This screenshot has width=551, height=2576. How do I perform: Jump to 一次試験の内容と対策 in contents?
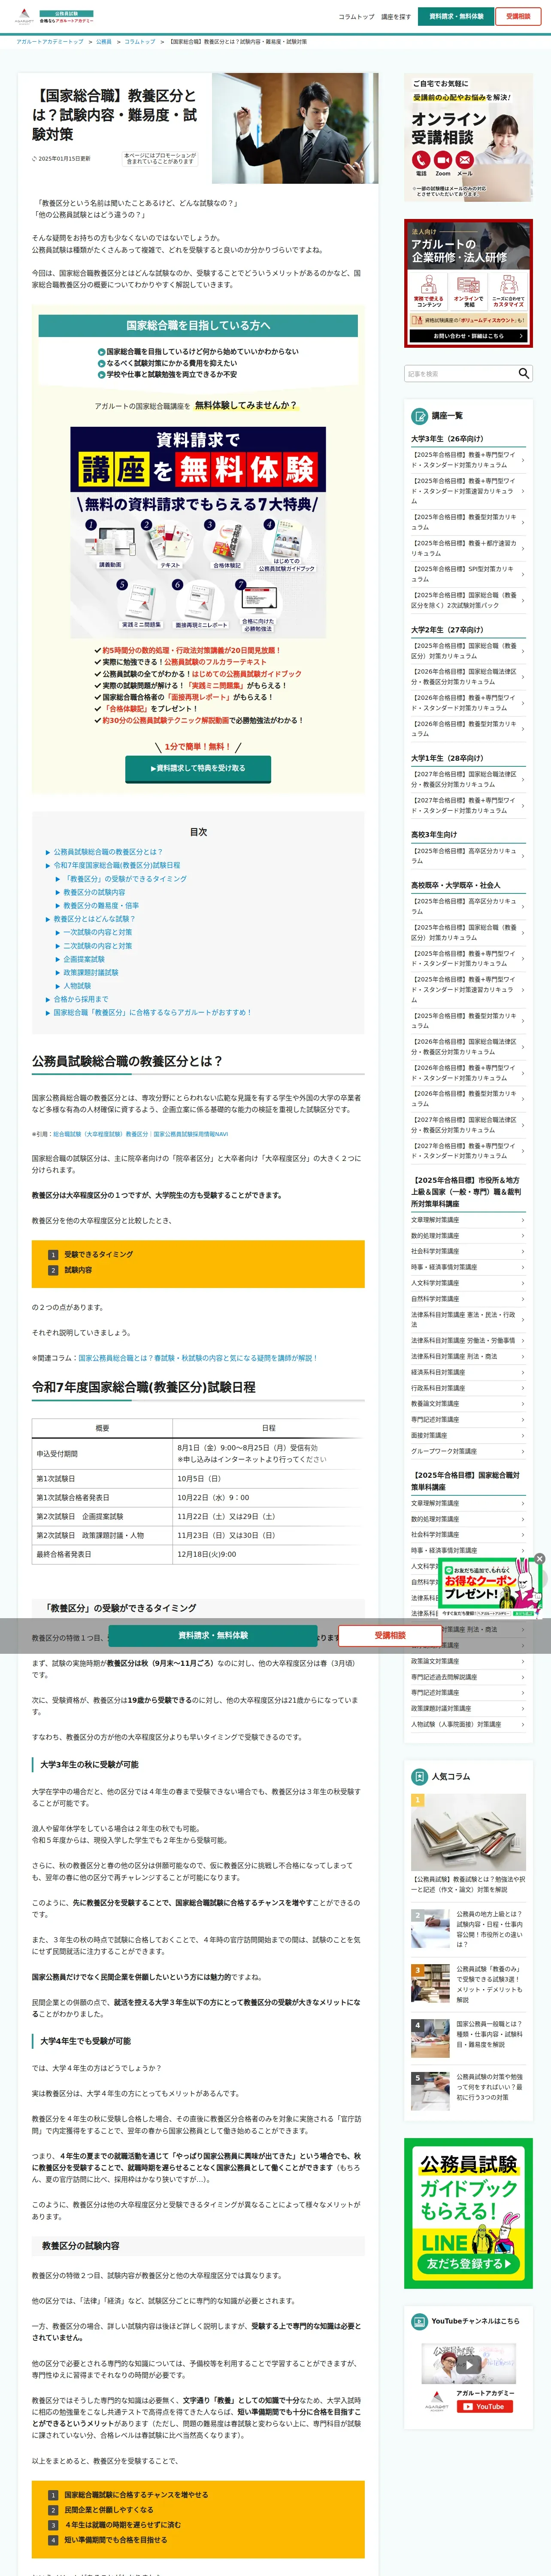(97, 932)
